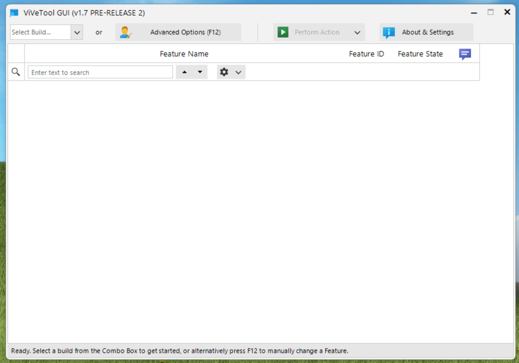Open the Select Build combo box
Viewport: 519px width, 363px height.
coord(46,32)
